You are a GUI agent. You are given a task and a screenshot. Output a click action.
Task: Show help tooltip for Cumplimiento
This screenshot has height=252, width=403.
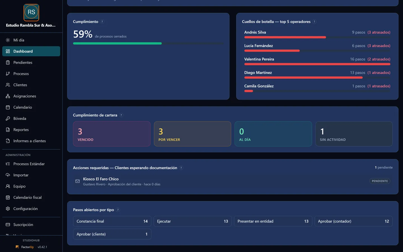click(x=102, y=22)
